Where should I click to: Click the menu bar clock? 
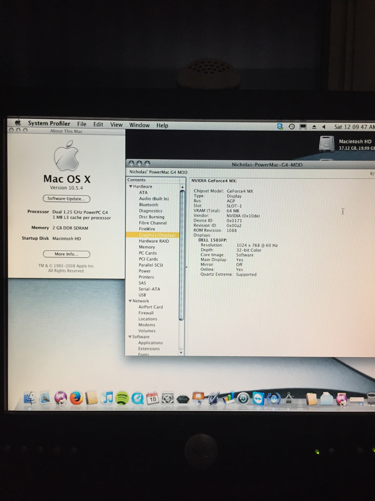[x=354, y=127]
